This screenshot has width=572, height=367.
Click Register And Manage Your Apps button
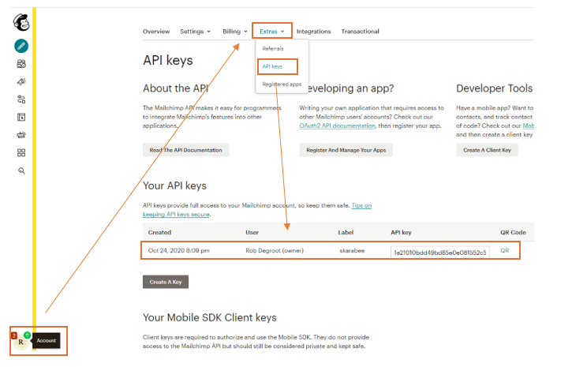(346, 150)
